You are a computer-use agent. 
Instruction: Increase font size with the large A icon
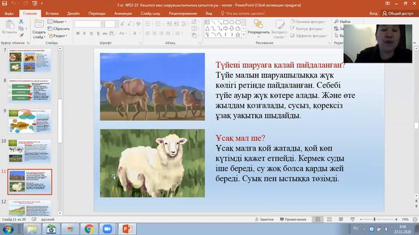pyautogui.click(x=122, y=24)
